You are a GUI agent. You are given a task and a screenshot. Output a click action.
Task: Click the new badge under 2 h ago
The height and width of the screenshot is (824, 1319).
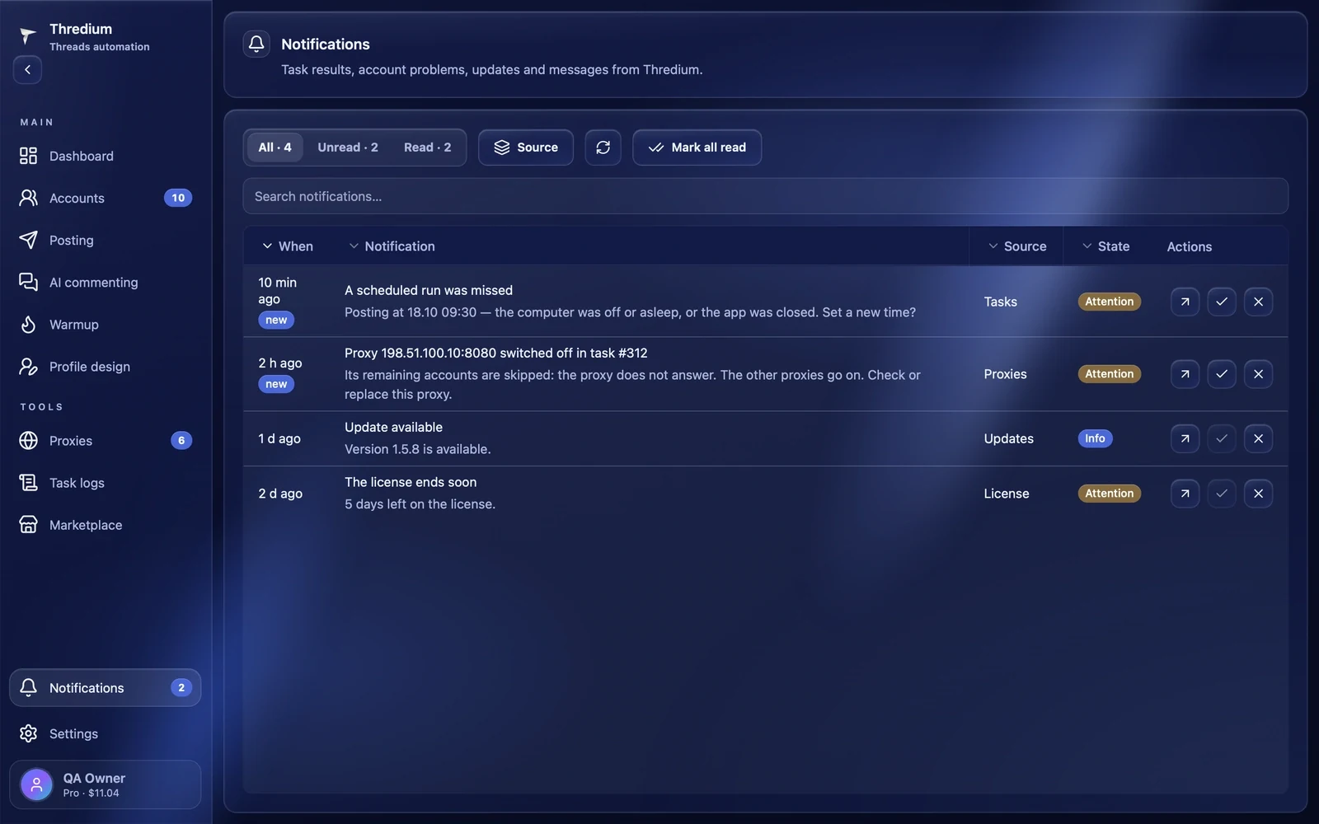click(x=276, y=384)
